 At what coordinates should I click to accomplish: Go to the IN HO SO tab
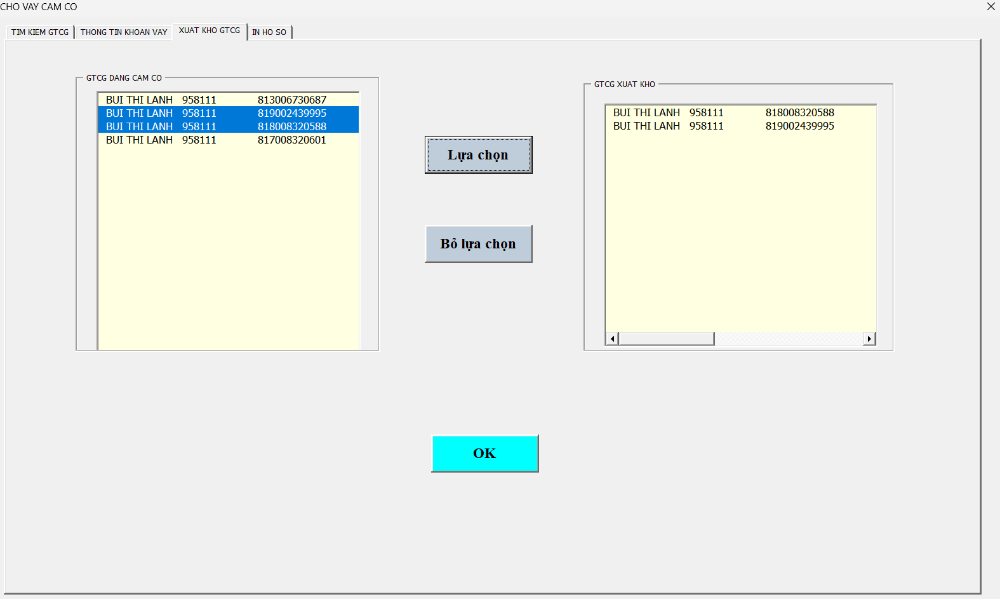(x=269, y=32)
